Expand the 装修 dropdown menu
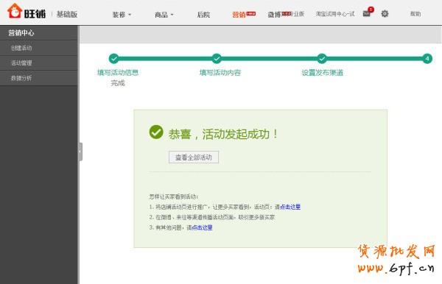 coord(122,15)
